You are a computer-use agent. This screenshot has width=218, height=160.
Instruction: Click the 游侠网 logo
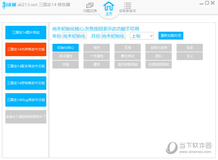[x=9, y=5]
